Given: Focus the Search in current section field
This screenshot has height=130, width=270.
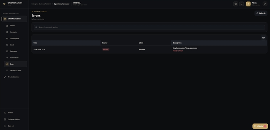Looking at the screenshot, I should (x=149, y=27).
